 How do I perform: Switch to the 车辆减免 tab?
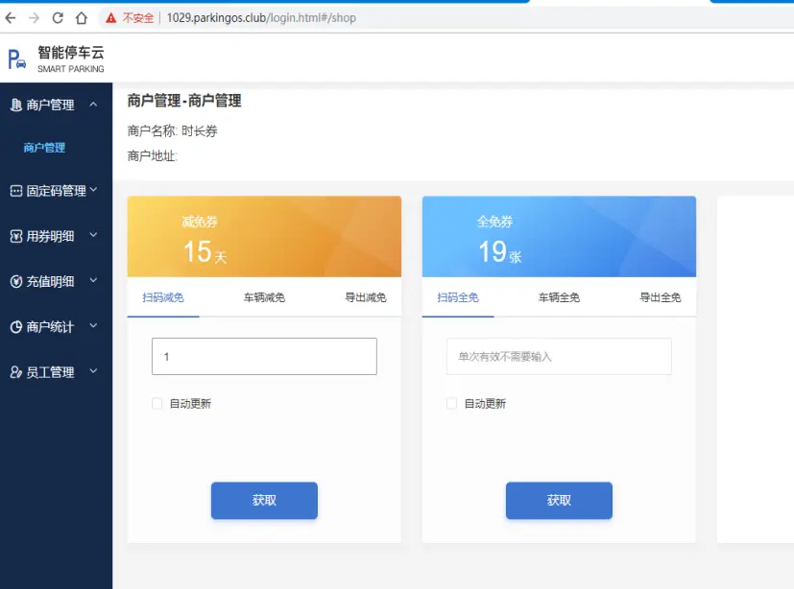(x=264, y=297)
